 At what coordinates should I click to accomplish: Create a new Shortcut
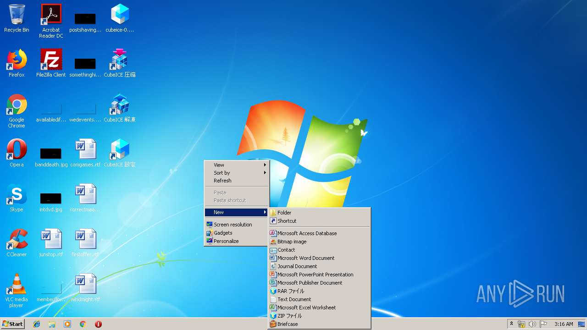coord(320,221)
